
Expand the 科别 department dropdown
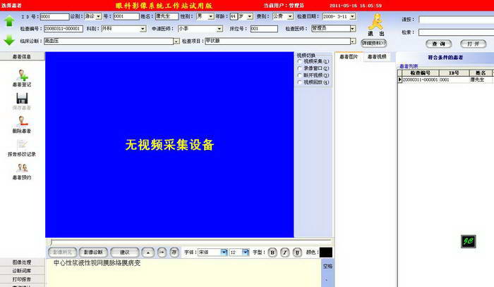click(143, 29)
